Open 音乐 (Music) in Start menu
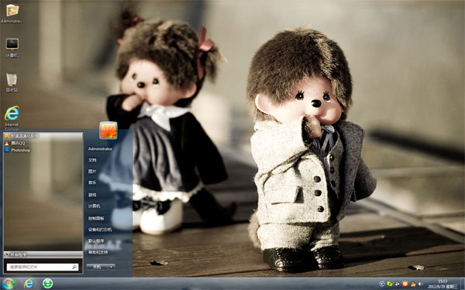Image resolution: width=465 pixels, height=290 pixels. (x=92, y=183)
